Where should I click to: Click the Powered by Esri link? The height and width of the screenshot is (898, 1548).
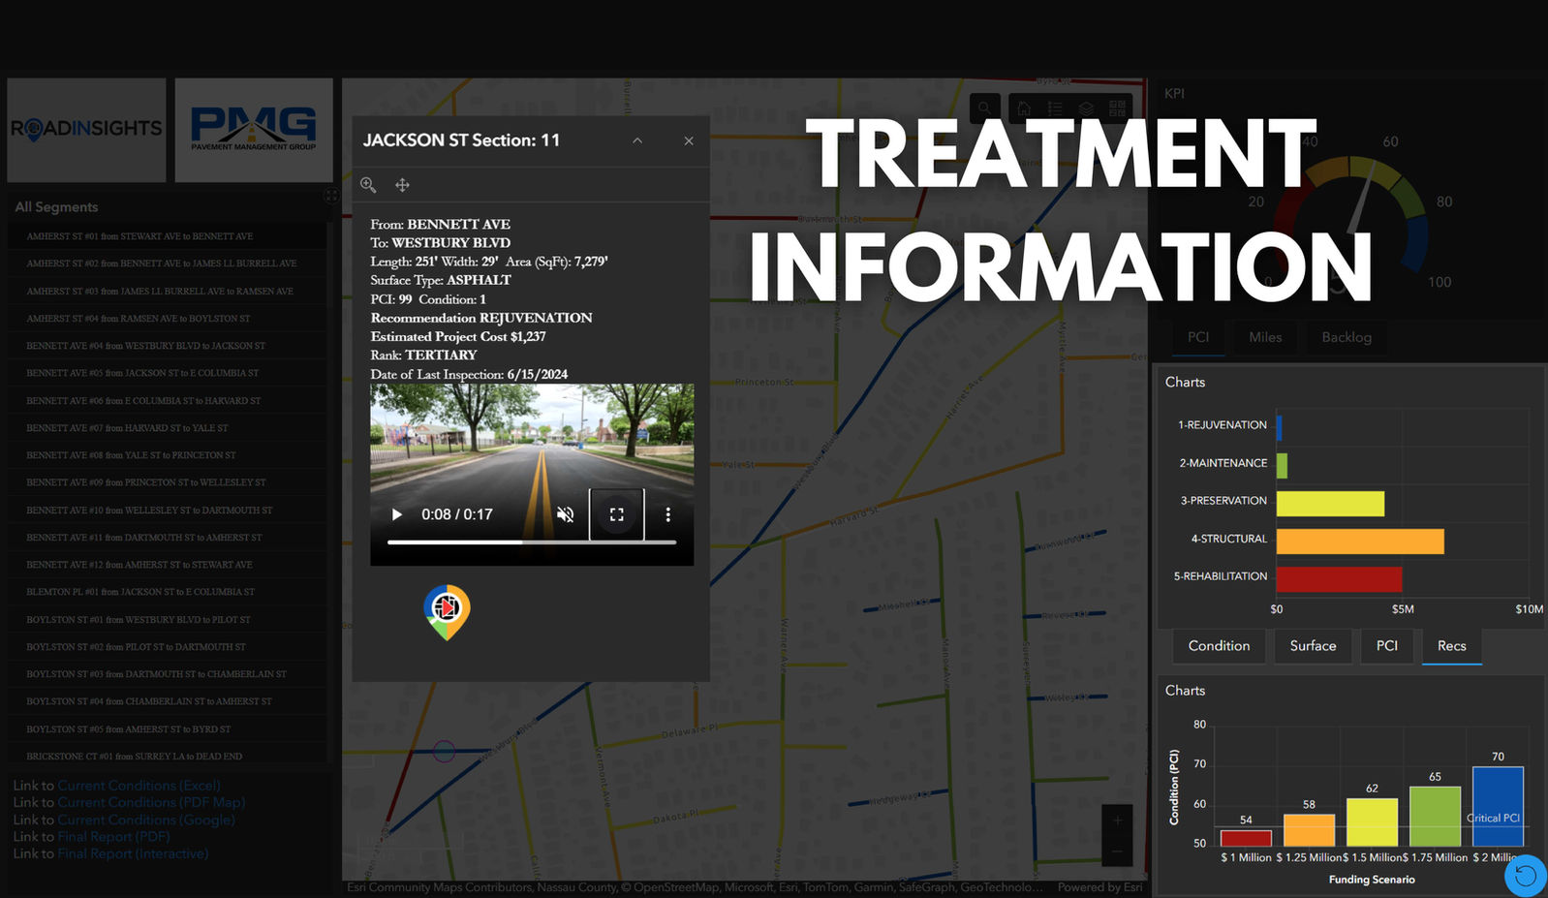point(1099,886)
